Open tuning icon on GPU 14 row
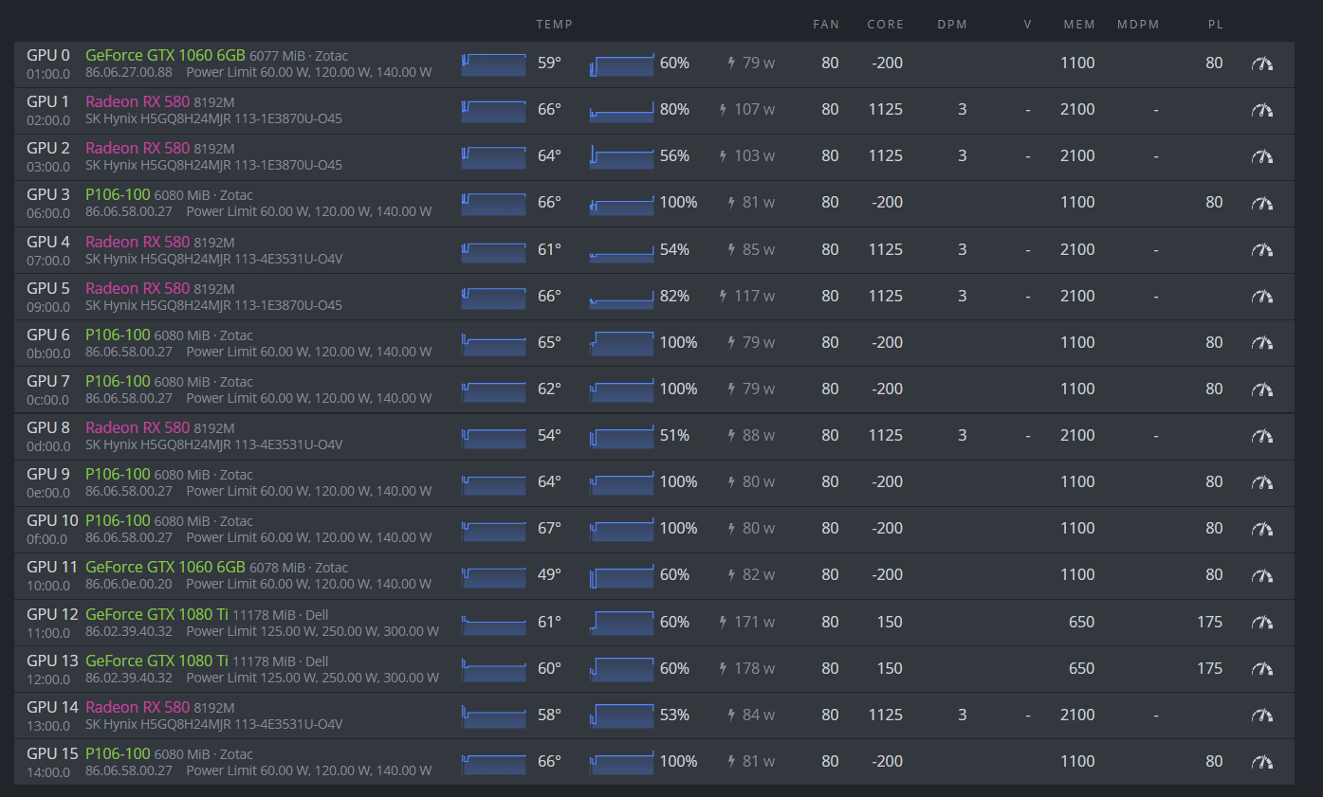The image size is (1323, 797). [1261, 715]
